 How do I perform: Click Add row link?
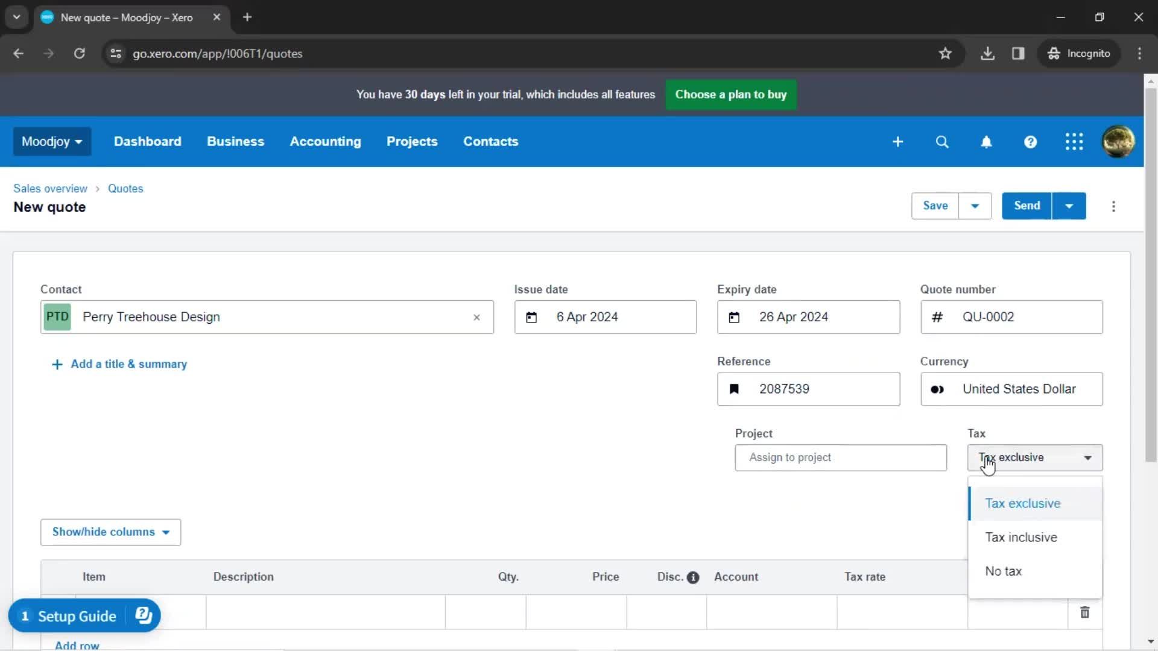click(77, 645)
